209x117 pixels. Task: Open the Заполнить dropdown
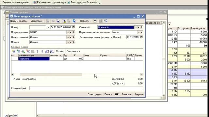point(73,51)
